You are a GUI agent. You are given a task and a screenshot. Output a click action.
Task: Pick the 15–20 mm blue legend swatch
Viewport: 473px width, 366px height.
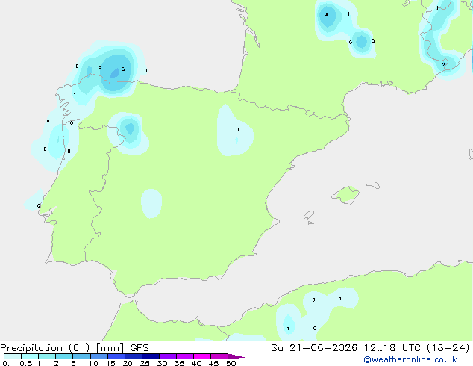click(x=116, y=356)
